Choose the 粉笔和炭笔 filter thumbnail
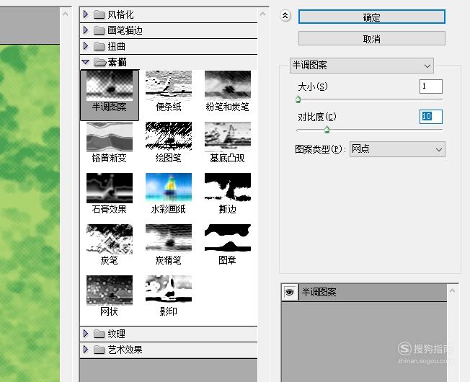 [228, 86]
